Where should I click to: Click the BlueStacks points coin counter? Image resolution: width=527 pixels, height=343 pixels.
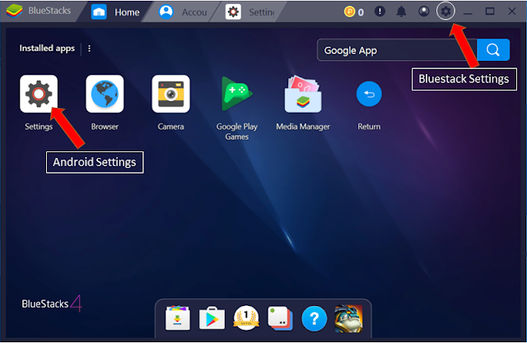(353, 12)
